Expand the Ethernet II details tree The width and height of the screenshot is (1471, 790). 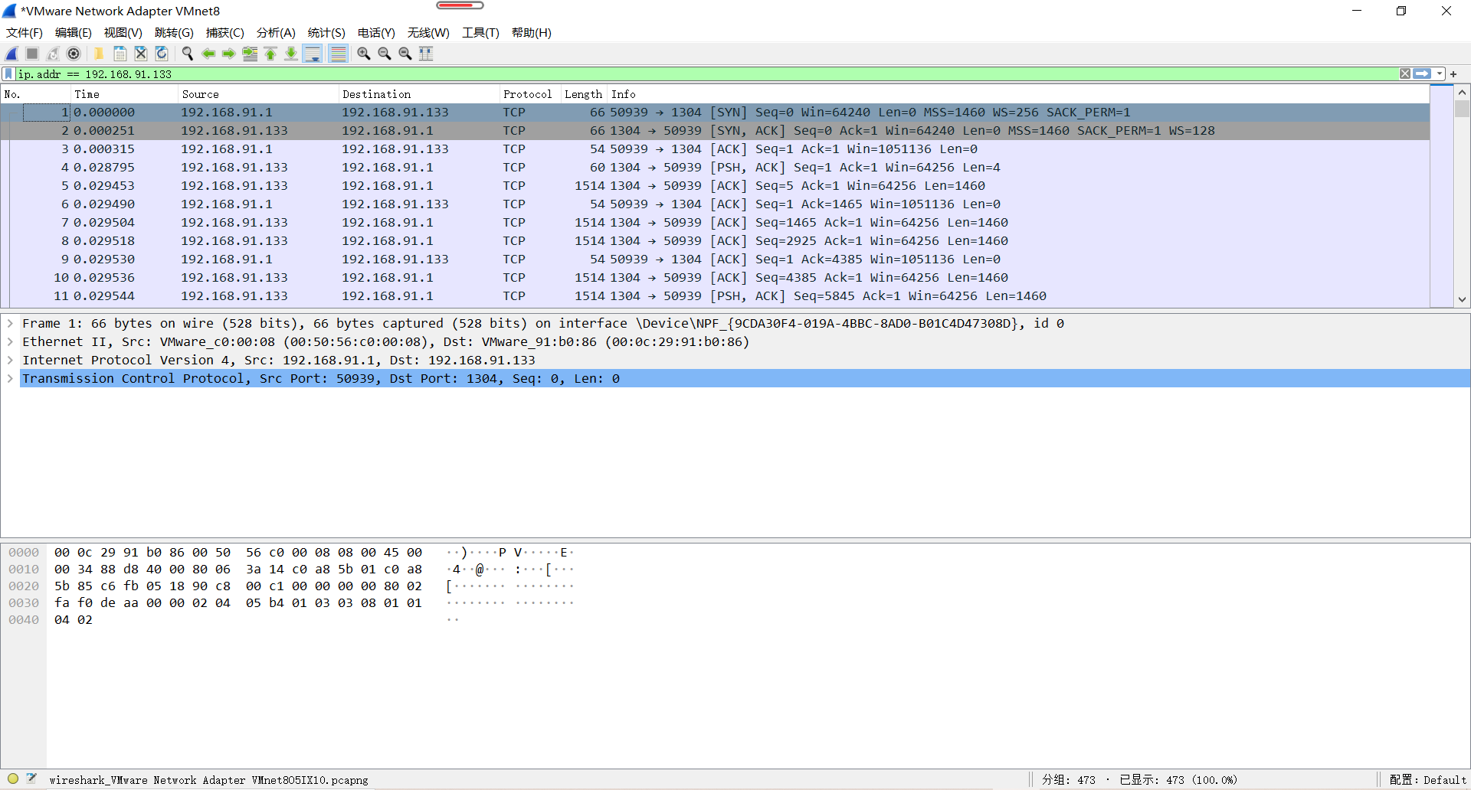(x=10, y=342)
